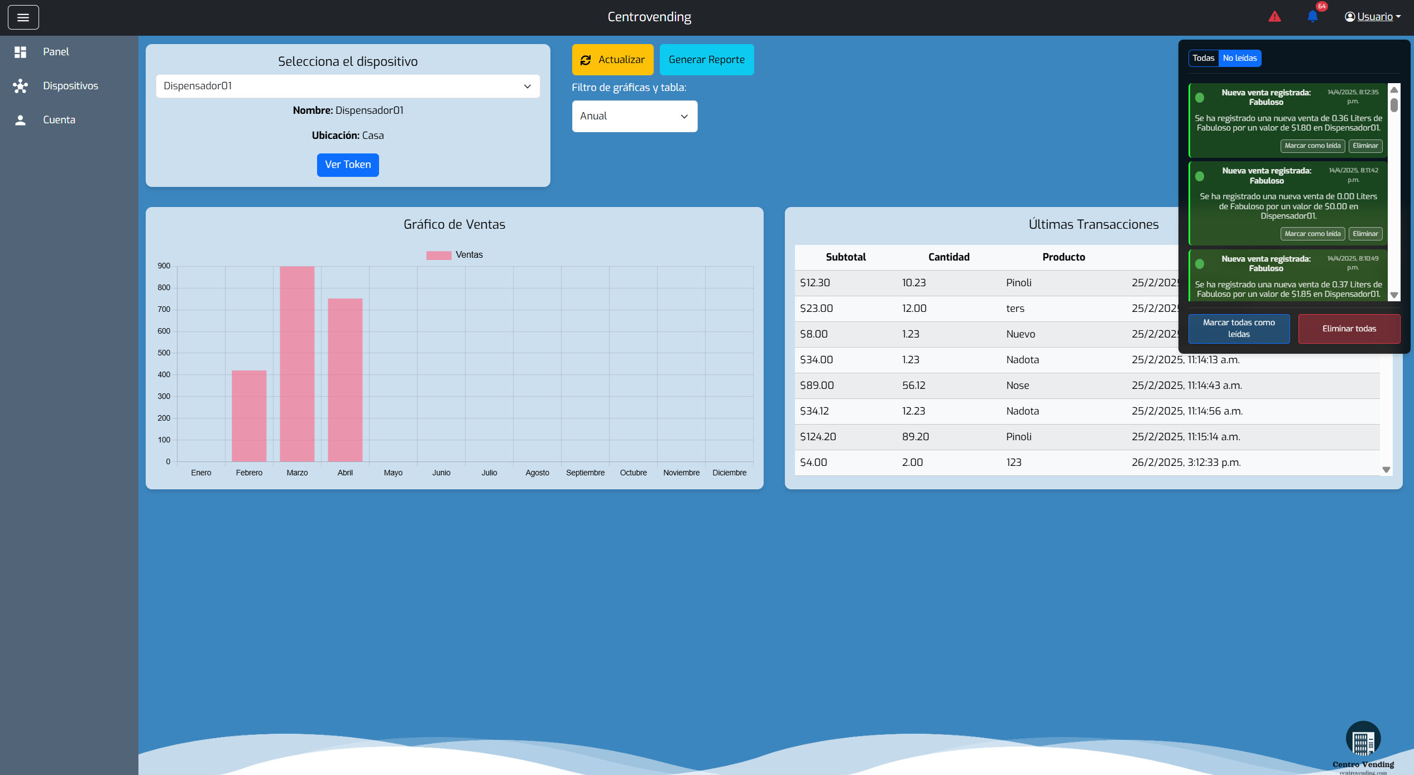
Task: Click the refresh icon inside Actualizar button
Action: [586, 60]
